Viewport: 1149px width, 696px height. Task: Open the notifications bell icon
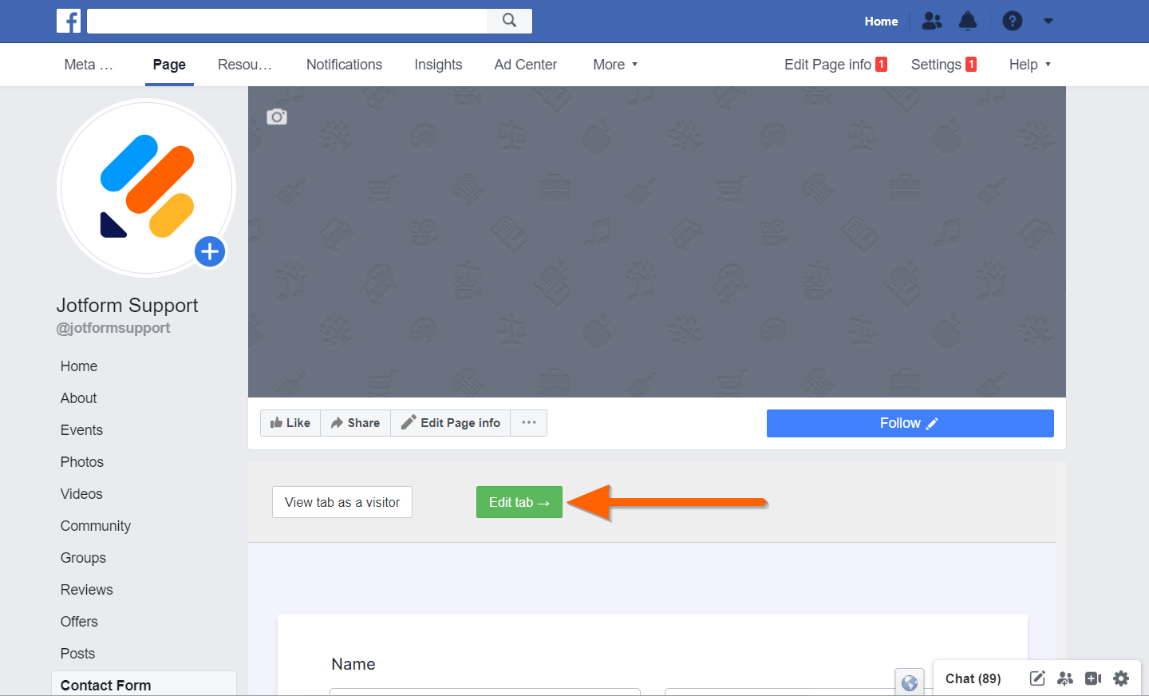click(968, 21)
